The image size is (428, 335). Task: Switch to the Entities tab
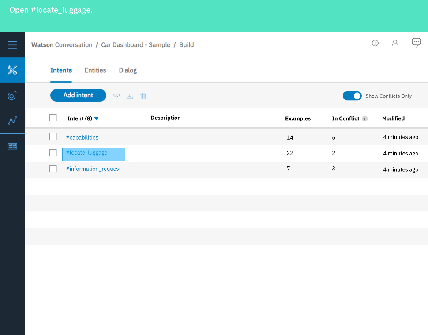[x=95, y=70]
